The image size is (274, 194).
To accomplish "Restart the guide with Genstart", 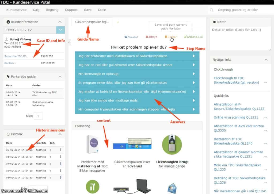I will point(131,37).
